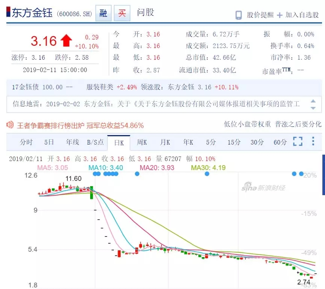
Task: Switch to the 年线 chart tab
Action: pos(73,142)
